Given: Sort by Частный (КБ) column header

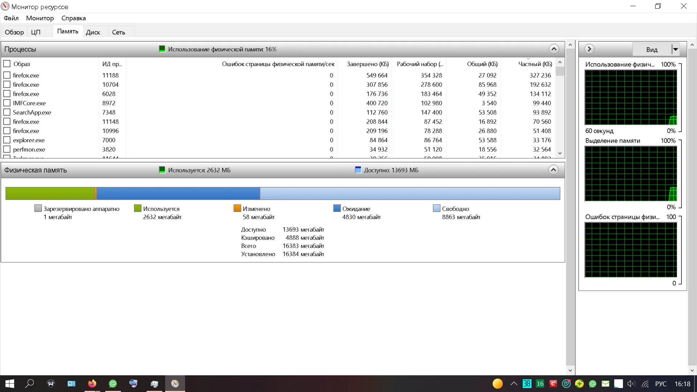Looking at the screenshot, I should click(535, 64).
